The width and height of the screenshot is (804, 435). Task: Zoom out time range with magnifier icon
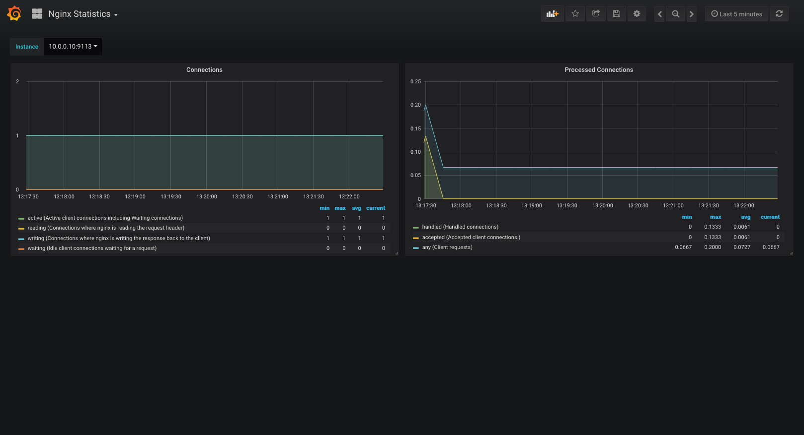(x=675, y=14)
